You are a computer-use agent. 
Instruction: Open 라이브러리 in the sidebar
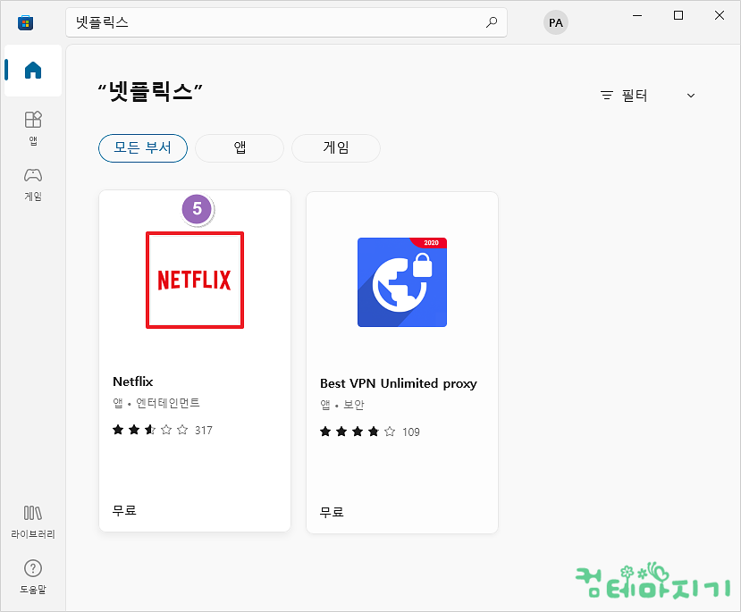tap(33, 523)
